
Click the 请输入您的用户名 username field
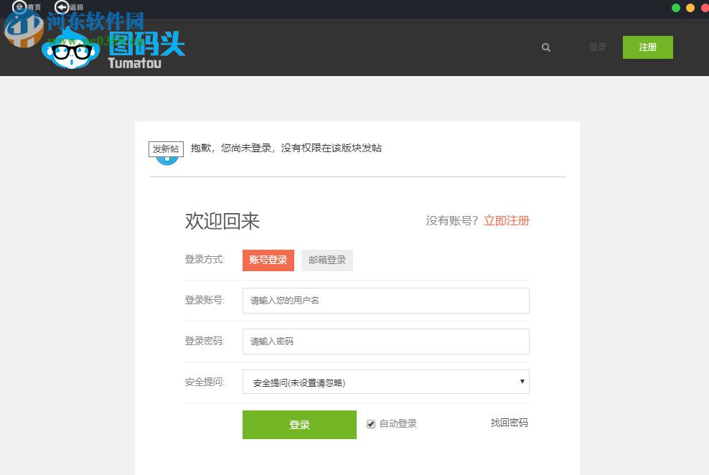click(x=386, y=300)
